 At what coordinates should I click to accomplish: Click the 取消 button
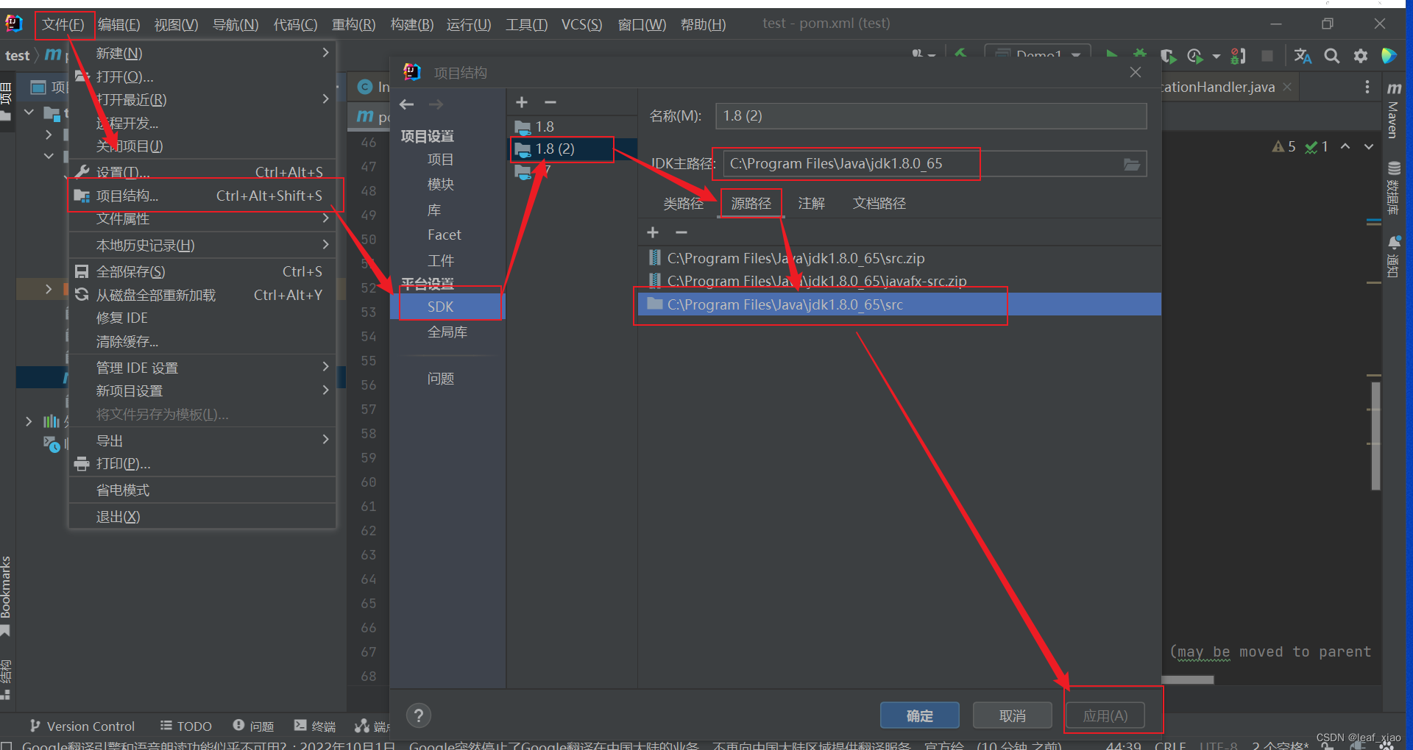(1013, 715)
